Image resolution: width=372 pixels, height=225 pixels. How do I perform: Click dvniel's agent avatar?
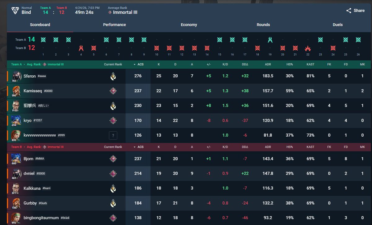click(x=17, y=173)
